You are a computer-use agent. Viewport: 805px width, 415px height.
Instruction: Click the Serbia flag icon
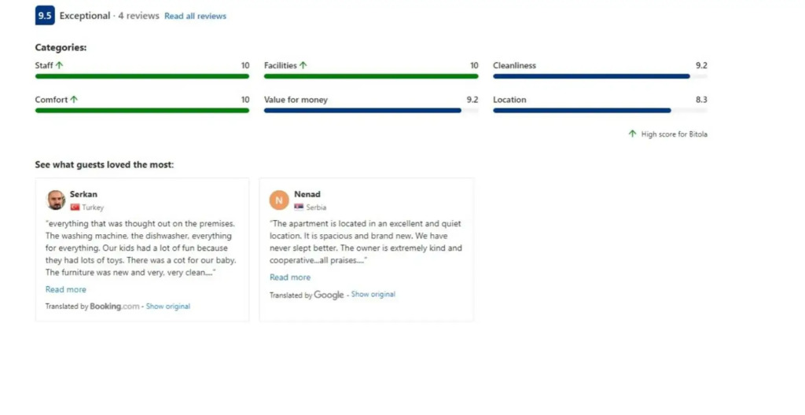(299, 207)
